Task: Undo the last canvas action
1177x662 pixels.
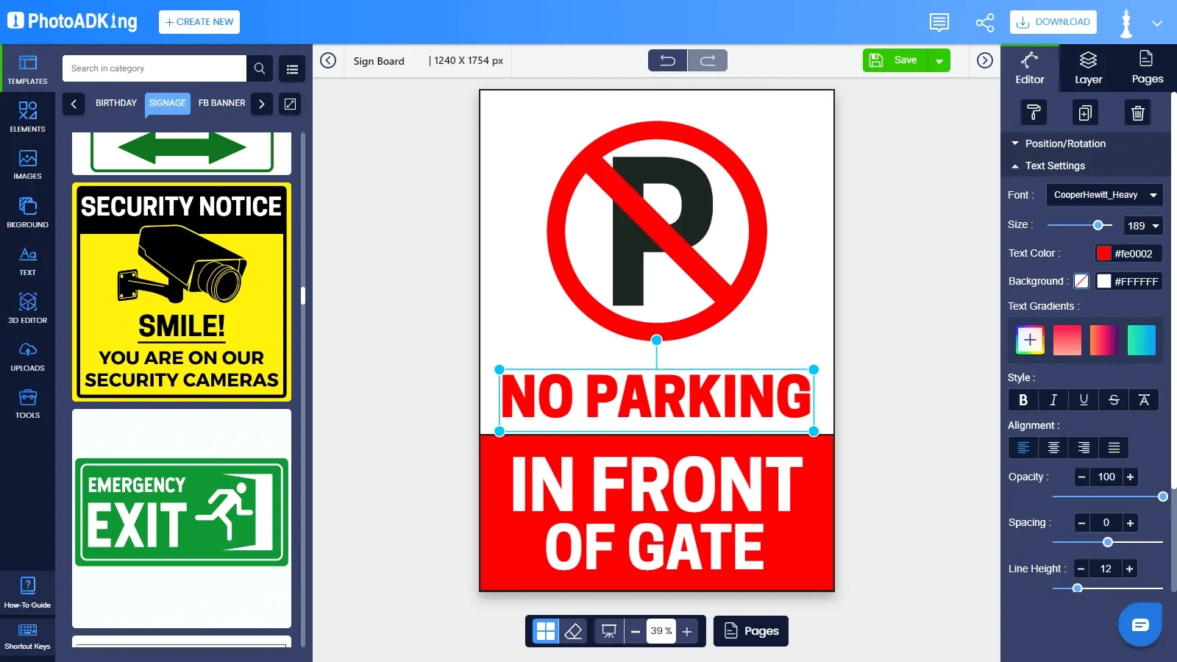Action: coord(667,60)
